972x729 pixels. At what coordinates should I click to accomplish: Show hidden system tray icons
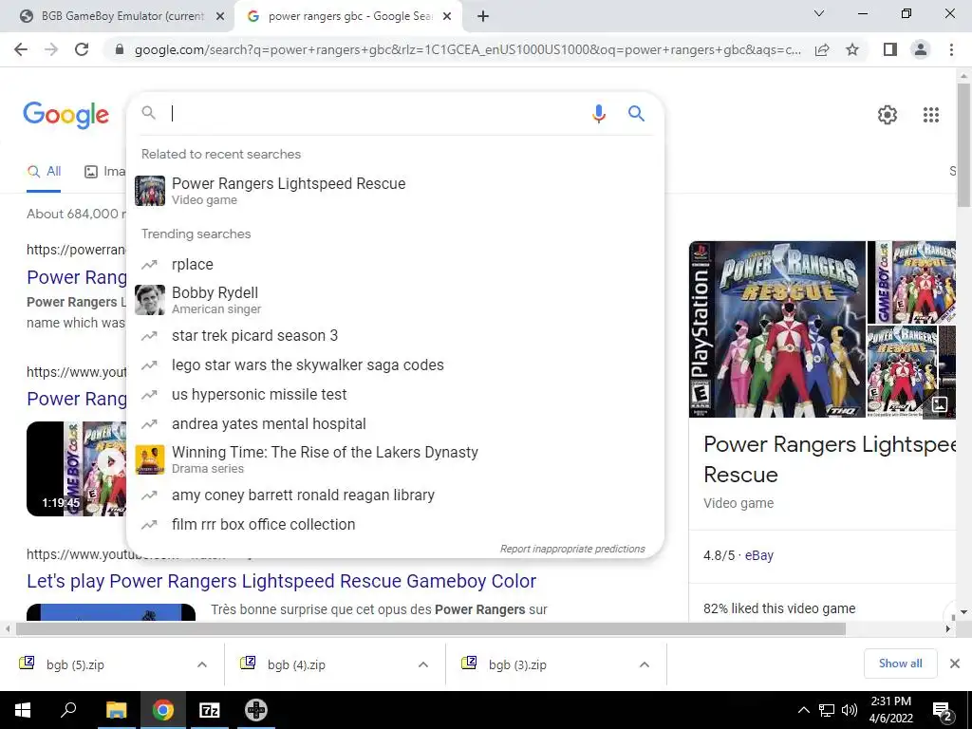[x=803, y=710]
